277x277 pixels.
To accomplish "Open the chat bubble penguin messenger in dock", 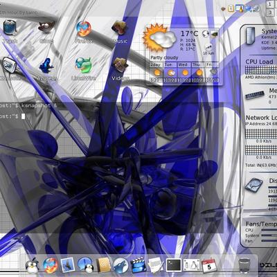I will pos(85,265).
